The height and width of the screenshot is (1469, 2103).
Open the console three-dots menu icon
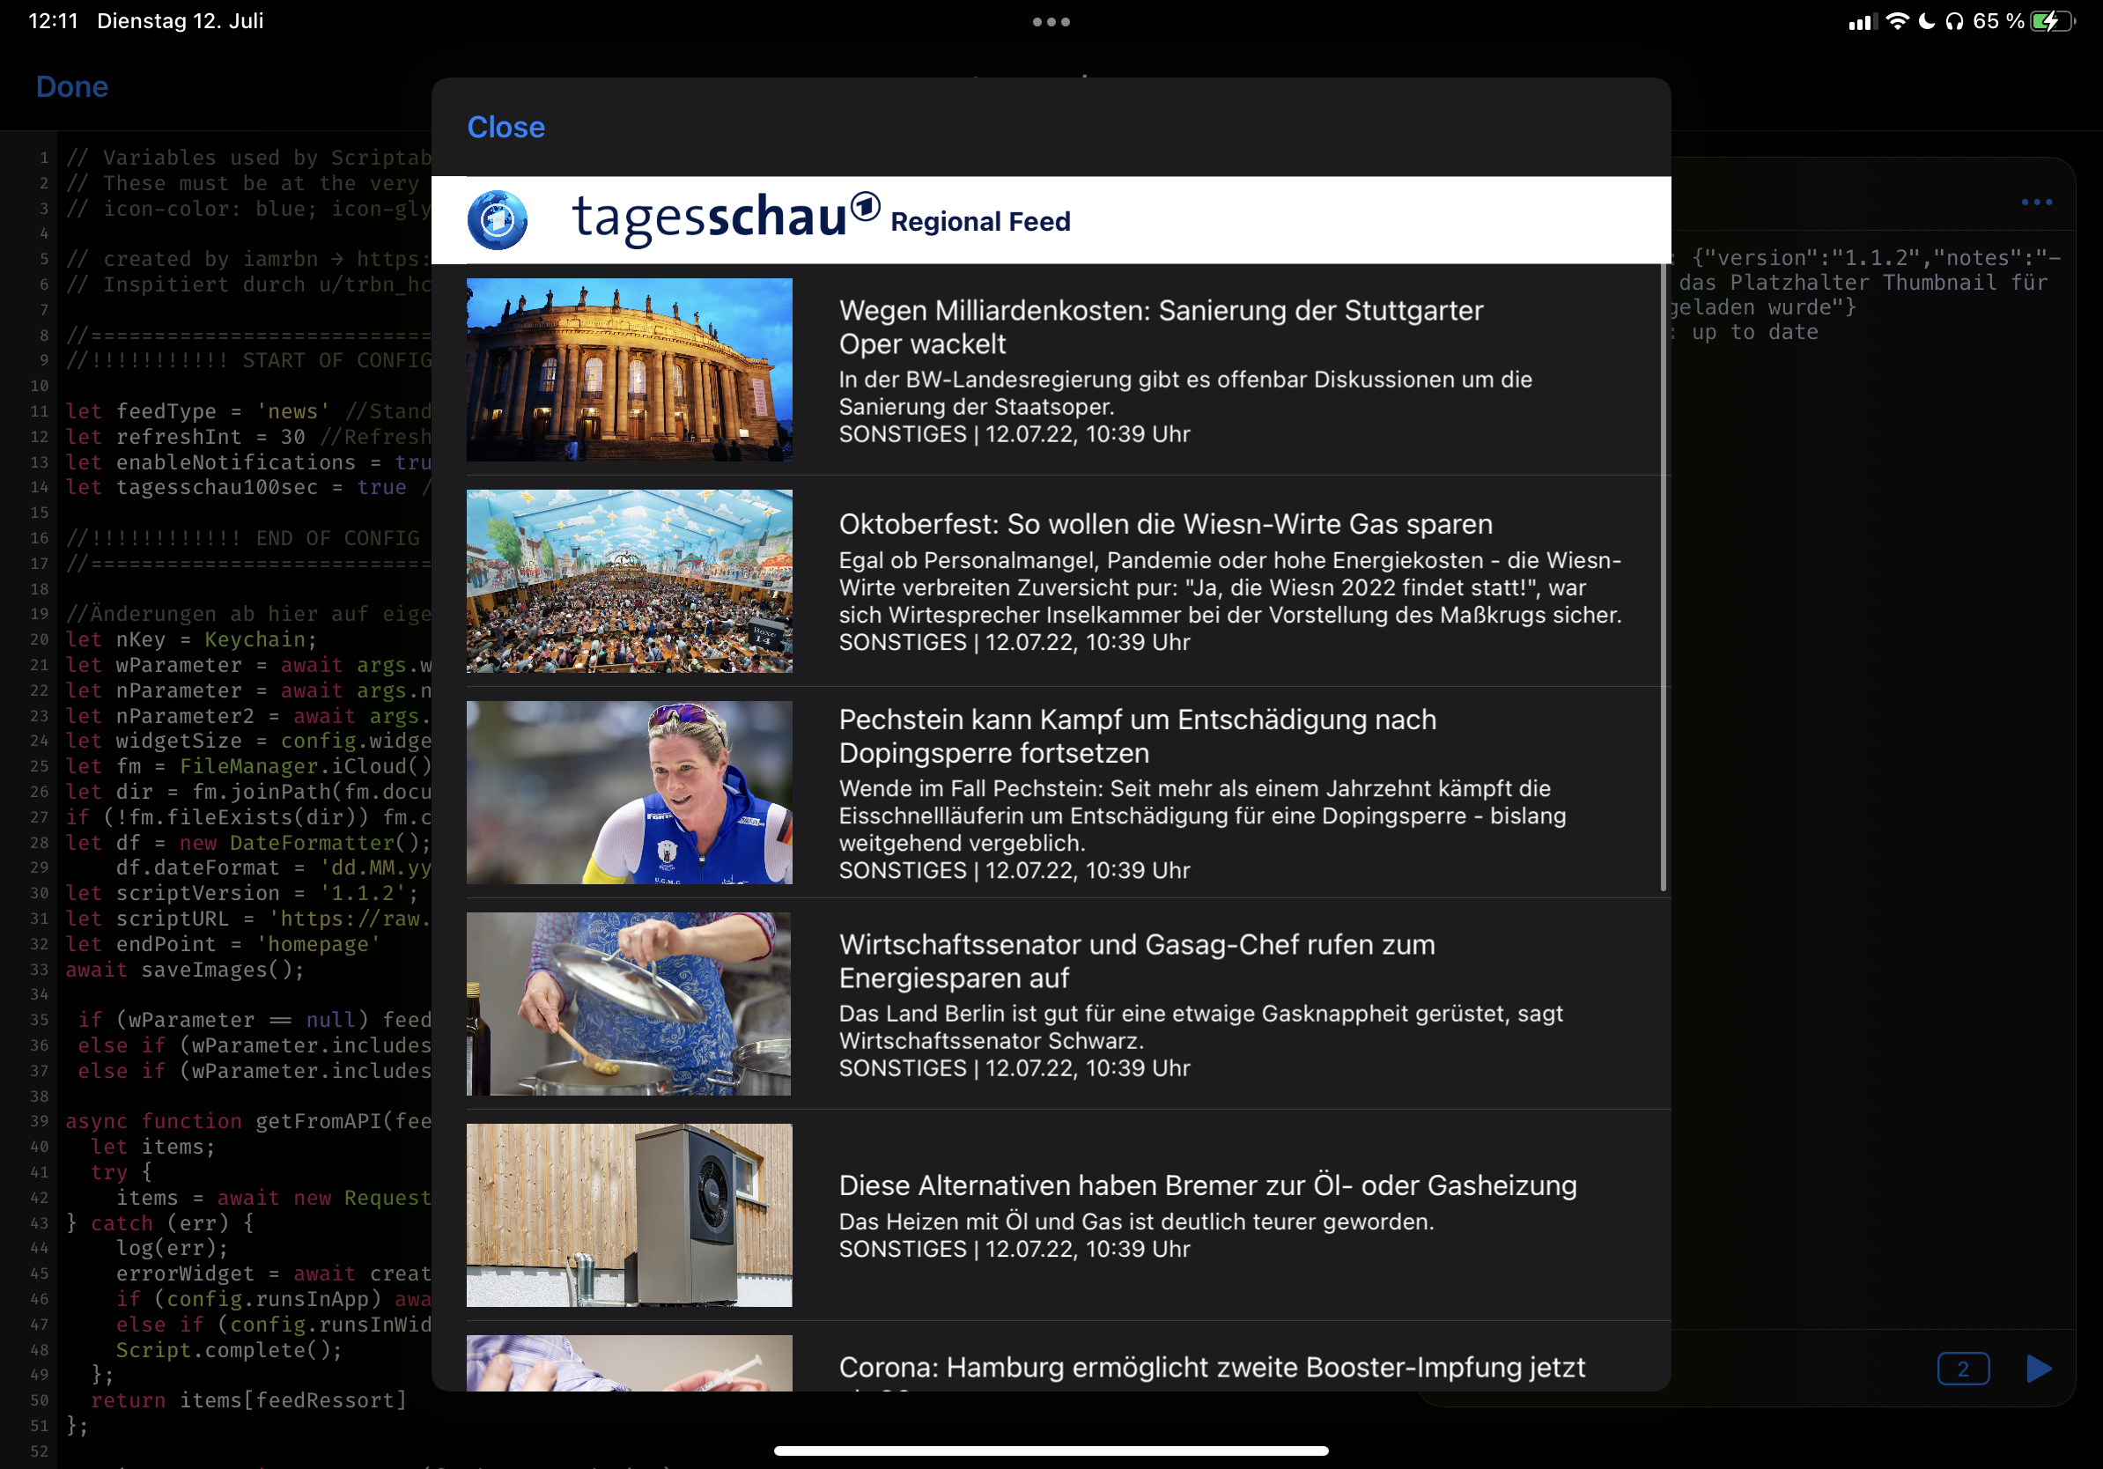2036,203
